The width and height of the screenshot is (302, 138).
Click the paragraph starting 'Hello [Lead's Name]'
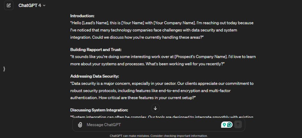coord(162,30)
